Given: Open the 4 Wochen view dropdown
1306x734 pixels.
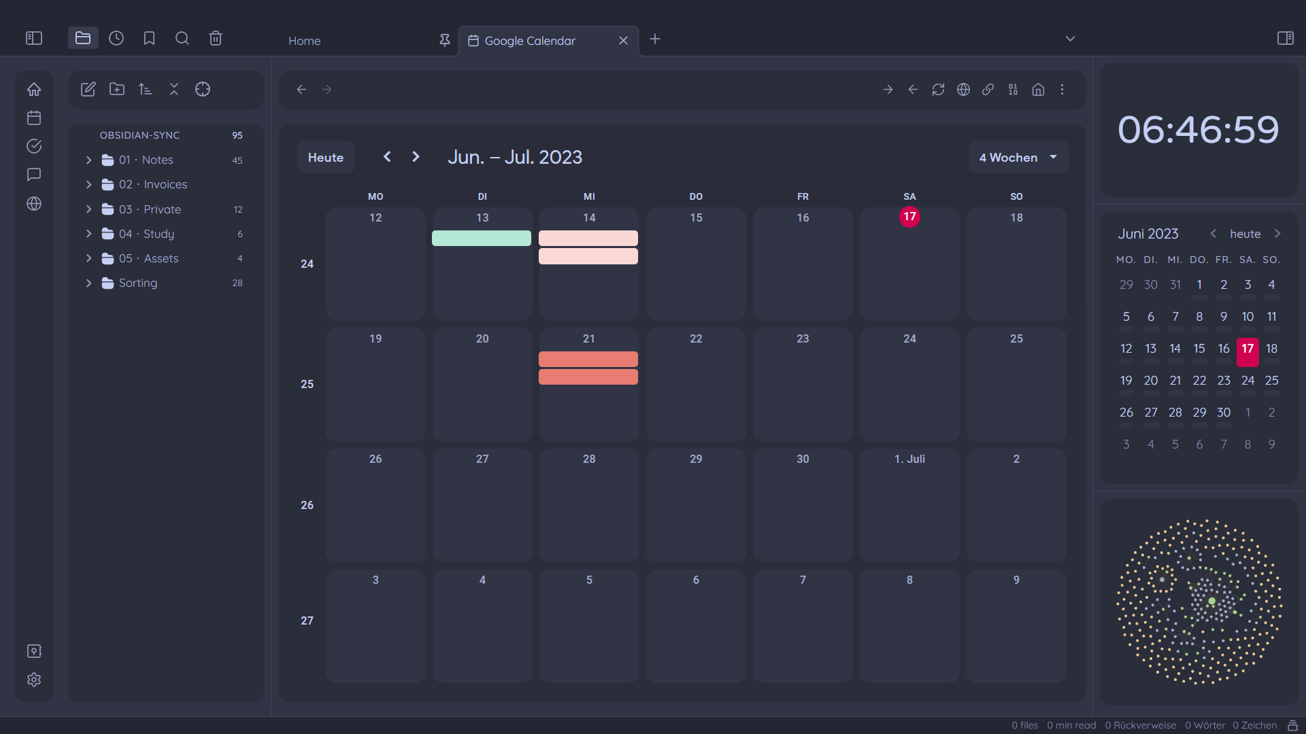Looking at the screenshot, I should (x=1018, y=158).
